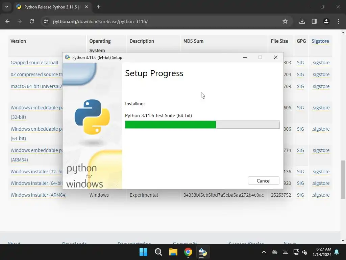This screenshot has width=346, height=260.
Task: Open Windows installer (64-bit) link
Action: (x=36, y=183)
